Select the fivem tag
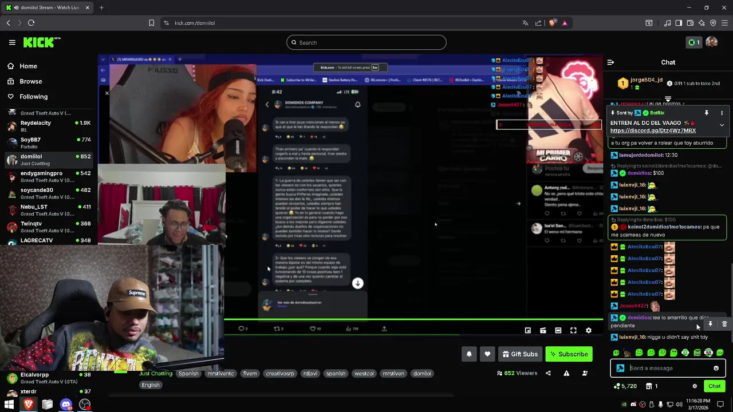The height and width of the screenshot is (412, 733). (250, 374)
